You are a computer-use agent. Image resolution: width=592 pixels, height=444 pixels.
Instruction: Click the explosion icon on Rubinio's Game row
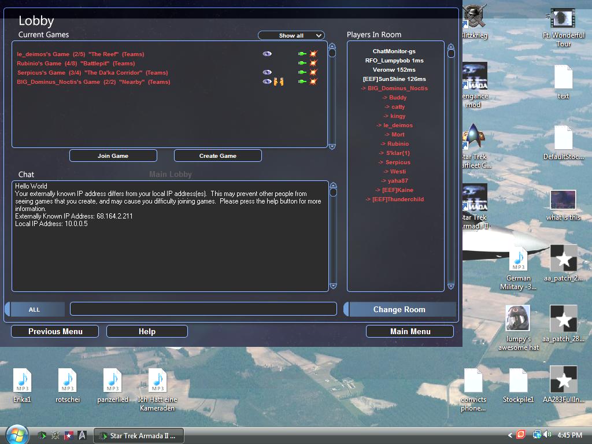[313, 63]
